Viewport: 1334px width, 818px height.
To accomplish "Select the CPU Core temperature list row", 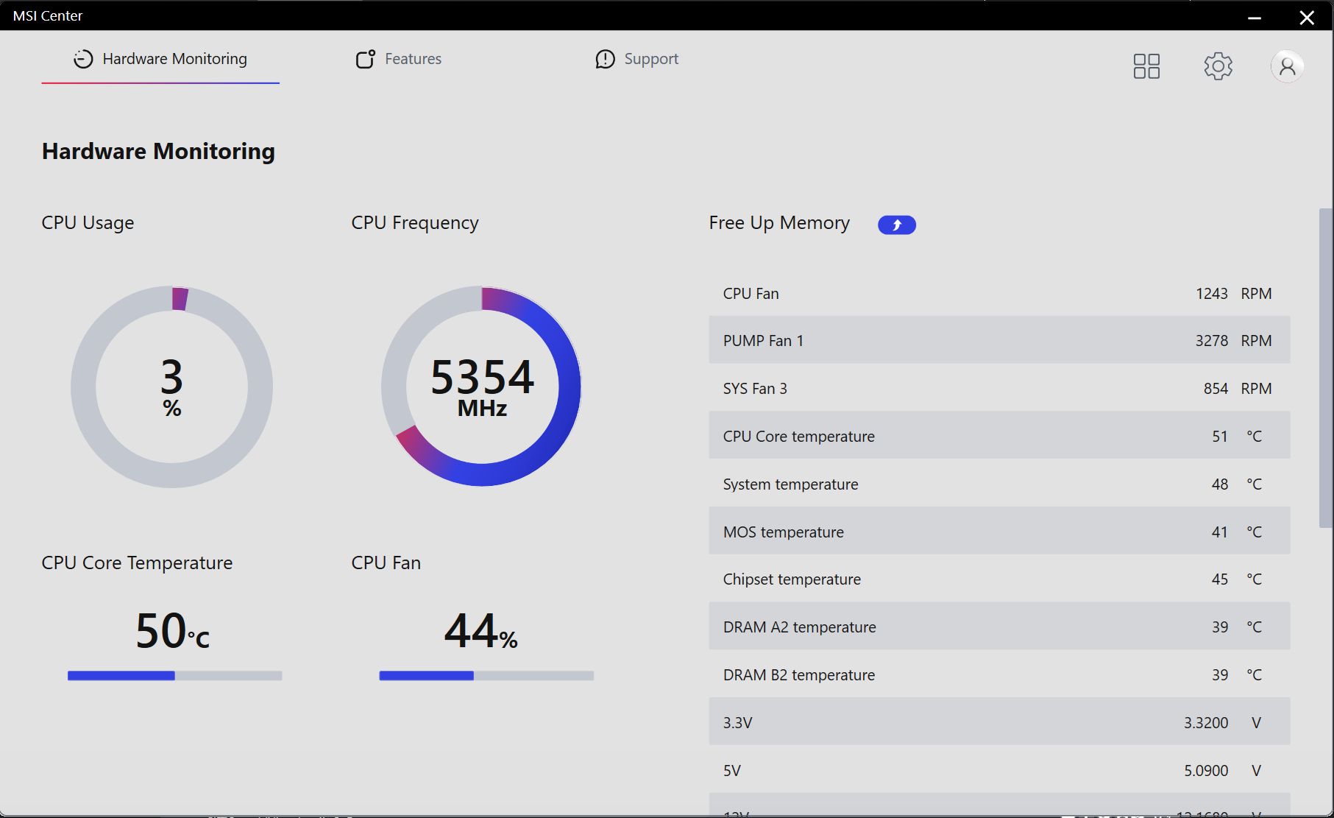I will [999, 436].
